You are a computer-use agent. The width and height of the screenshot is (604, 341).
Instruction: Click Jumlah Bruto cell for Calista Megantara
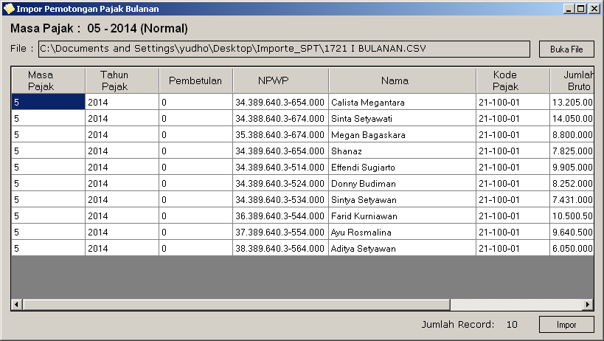coord(572,102)
